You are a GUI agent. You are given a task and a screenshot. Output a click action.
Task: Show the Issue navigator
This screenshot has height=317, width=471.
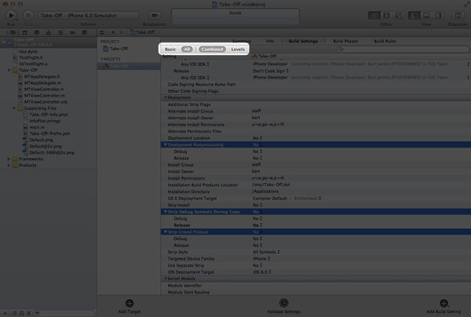tap(49, 32)
